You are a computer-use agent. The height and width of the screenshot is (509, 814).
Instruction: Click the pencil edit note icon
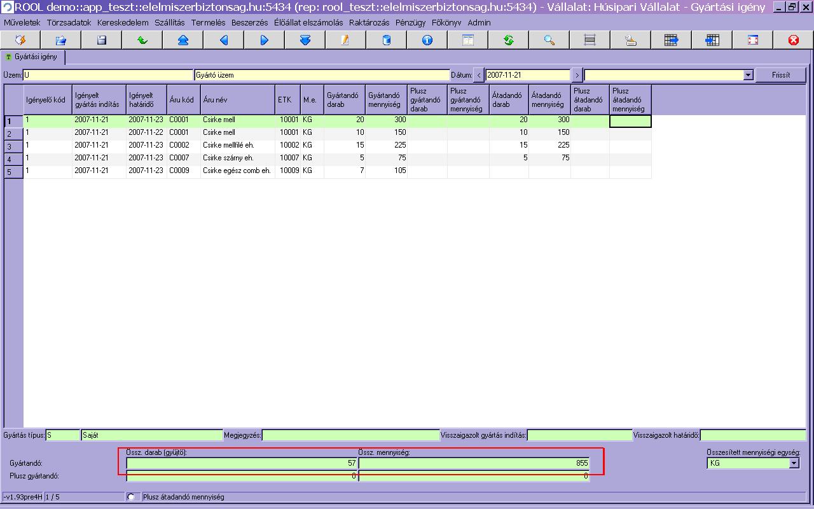point(346,40)
